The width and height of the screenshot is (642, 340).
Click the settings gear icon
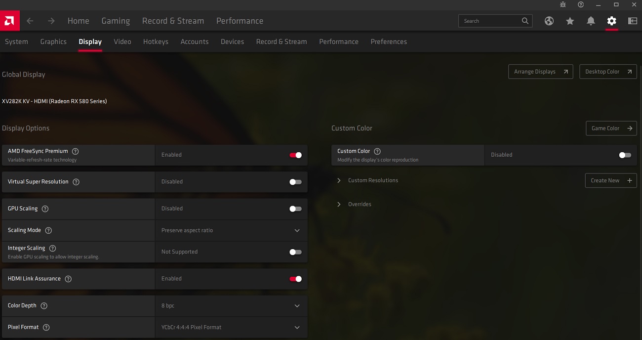pyautogui.click(x=612, y=21)
